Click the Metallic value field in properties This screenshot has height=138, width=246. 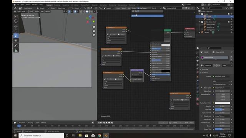[222, 106]
